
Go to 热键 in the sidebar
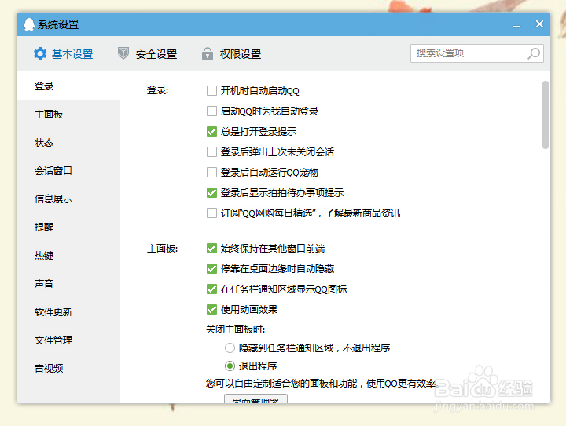pyautogui.click(x=68, y=255)
